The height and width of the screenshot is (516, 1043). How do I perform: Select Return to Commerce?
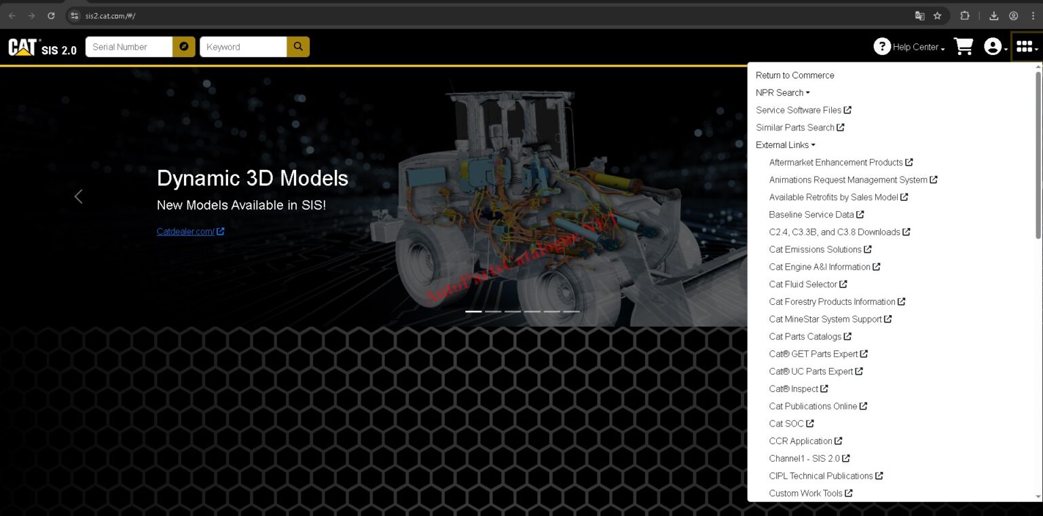click(794, 75)
